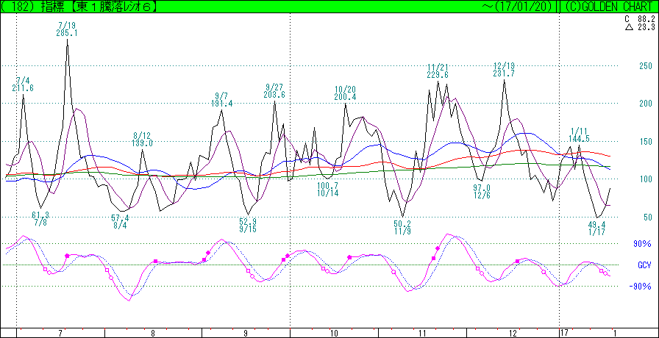Select the 7/19 peak label 285.1

[x=67, y=33]
